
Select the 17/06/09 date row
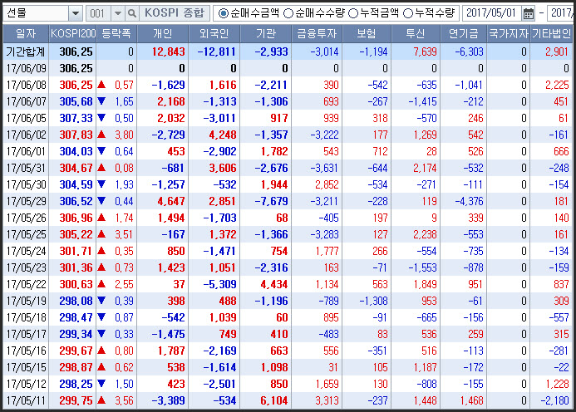(x=288, y=68)
